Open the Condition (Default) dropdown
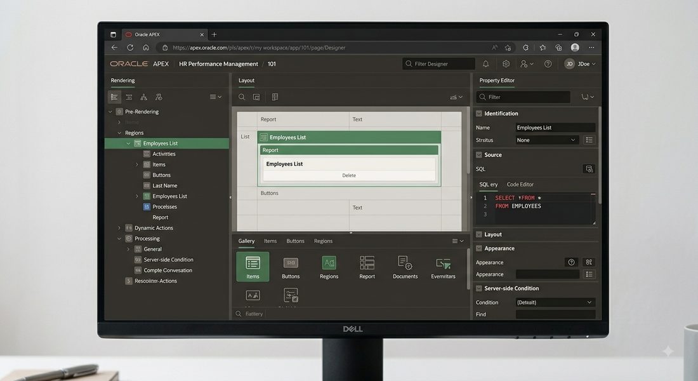The image size is (698, 381). (555, 302)
